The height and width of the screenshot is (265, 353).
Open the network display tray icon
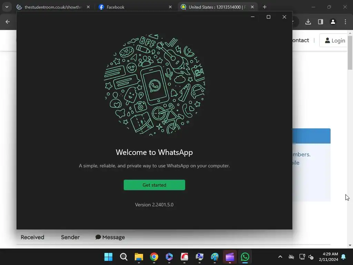[302, 257]
